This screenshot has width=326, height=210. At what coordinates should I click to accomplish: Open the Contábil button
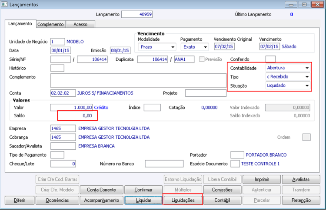222,200
